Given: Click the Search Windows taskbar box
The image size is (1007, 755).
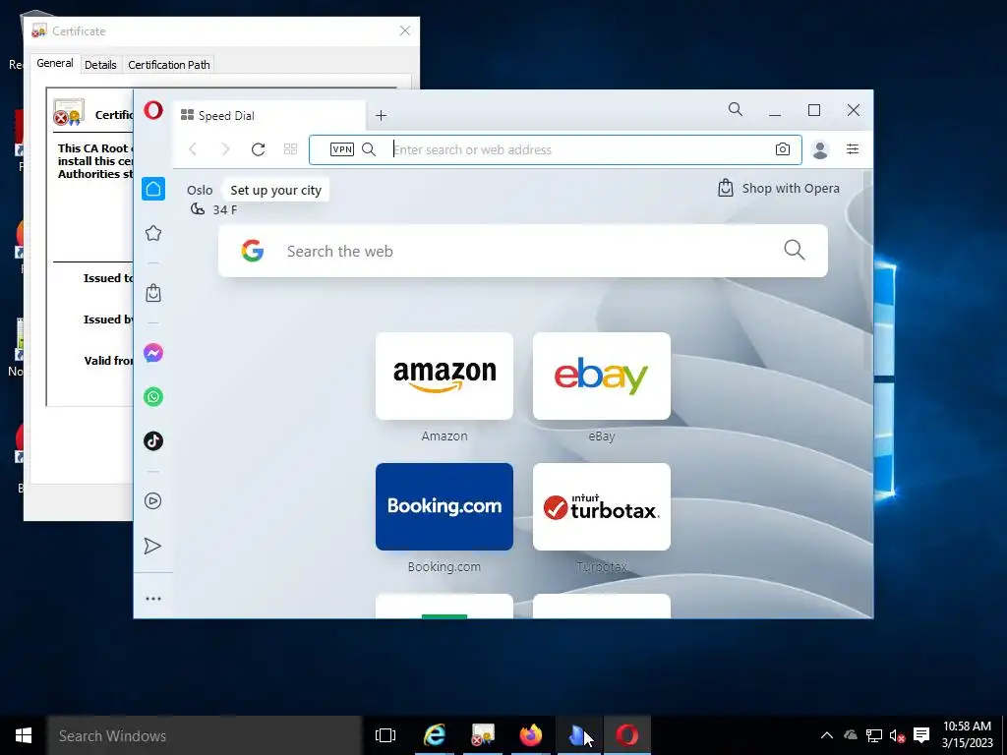Looking at the screenshot, I should pyautogui.click(x=205, y=735).
